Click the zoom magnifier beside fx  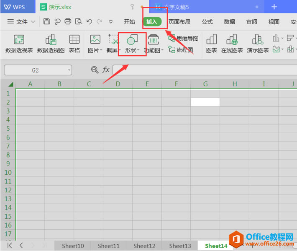(x=95, y=70)
